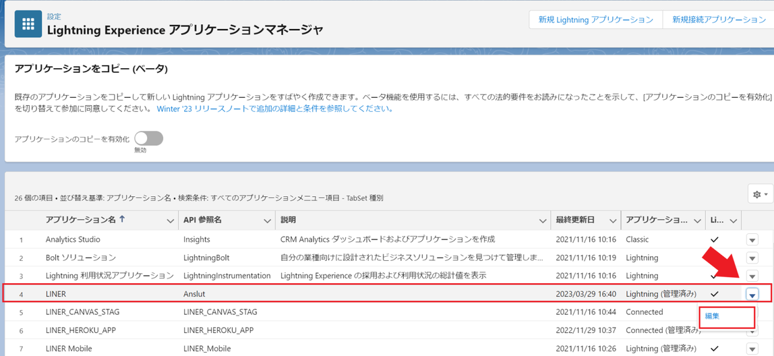
Task: Click the checkmark in Analytics Studio row
Action: coord(714,239)
